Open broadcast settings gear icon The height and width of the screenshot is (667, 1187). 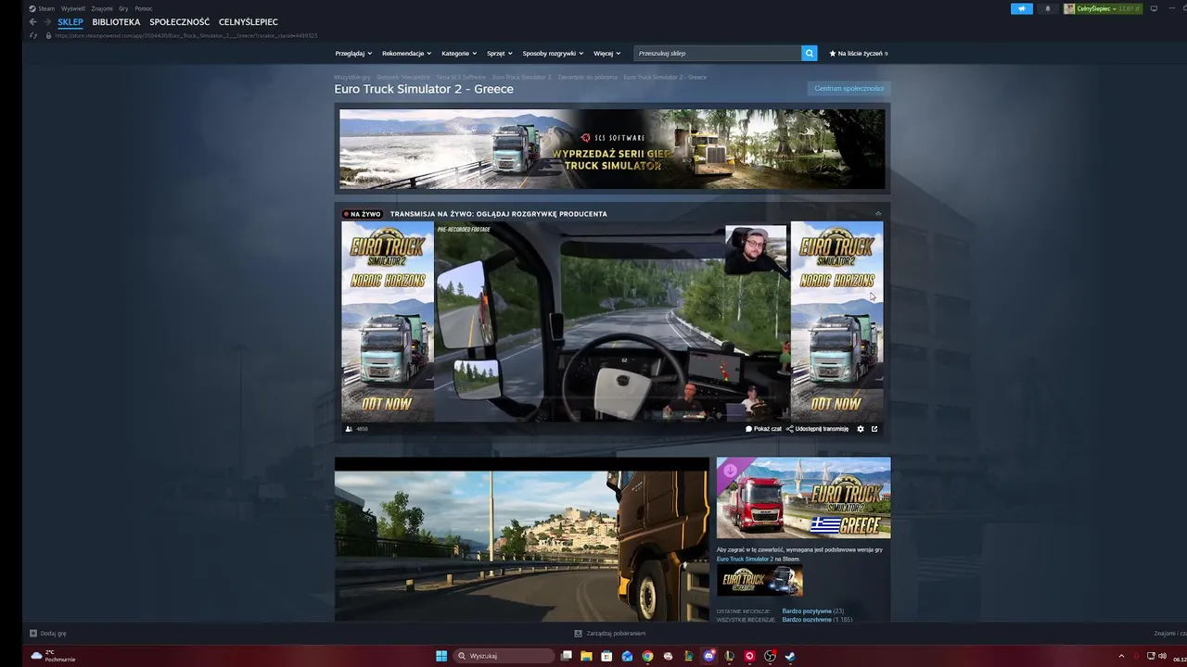860,429
